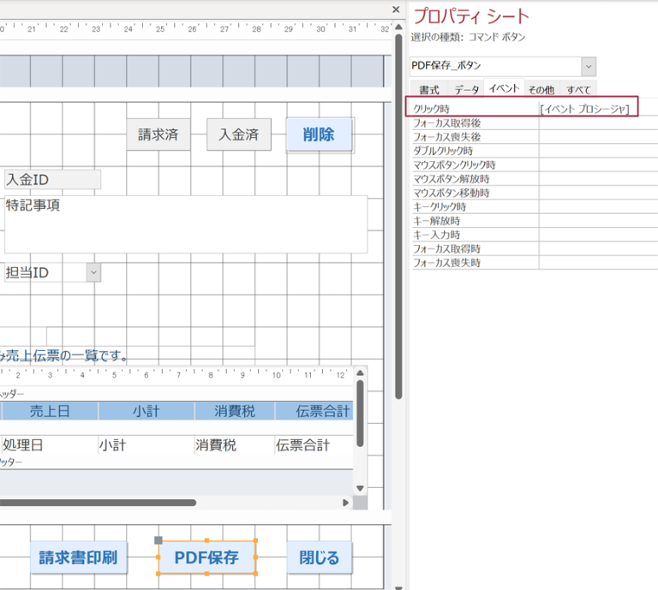Select the 入金済 button
The width and height of the screenshot is (658, 590).
pos(238,134)
